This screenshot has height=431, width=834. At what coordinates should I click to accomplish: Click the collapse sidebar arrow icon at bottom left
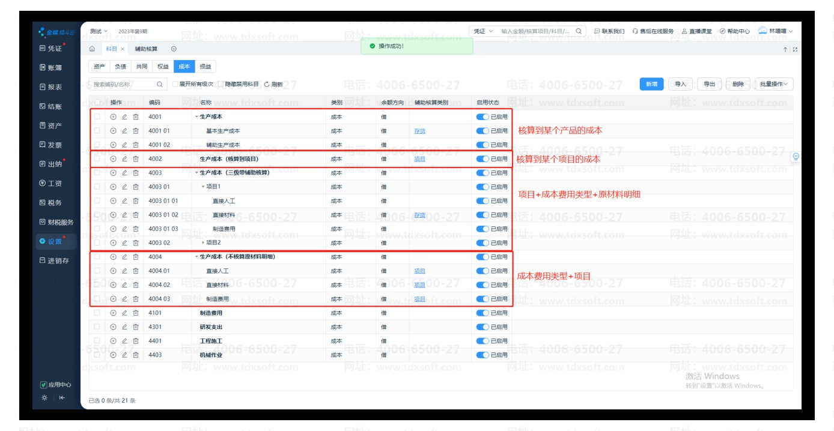tap(62, 397)
